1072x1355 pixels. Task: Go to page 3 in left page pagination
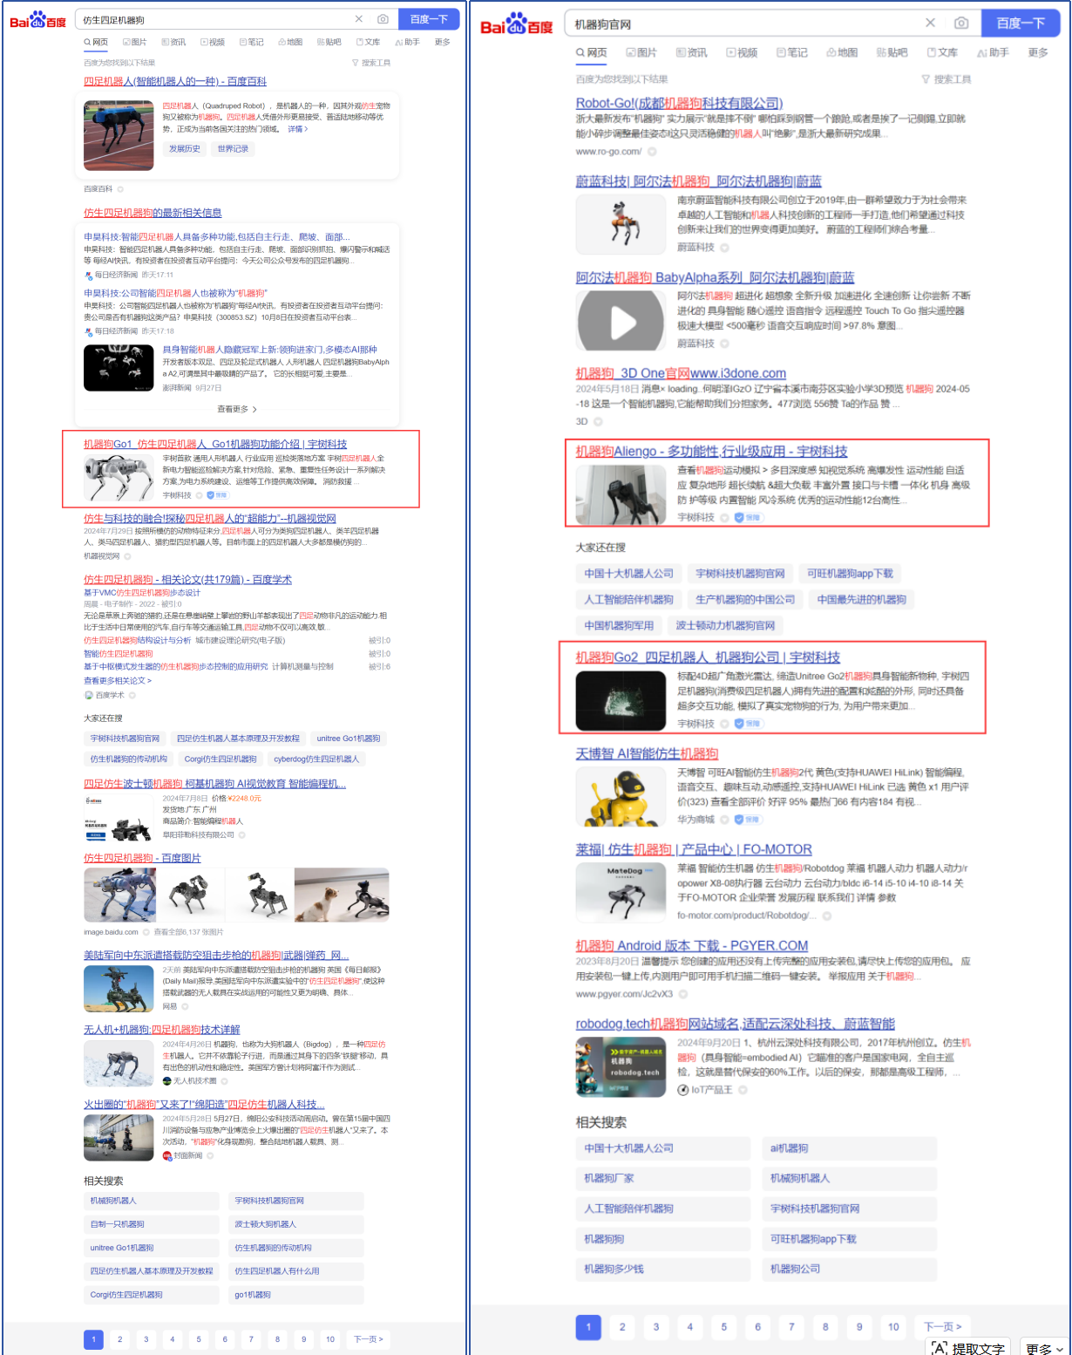[146, 1339]
